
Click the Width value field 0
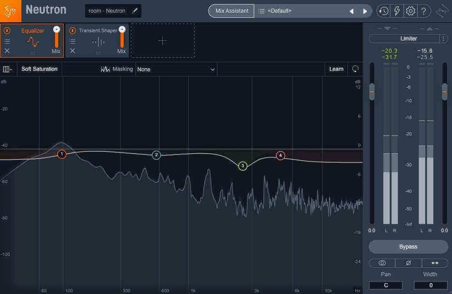click(431, 285)
